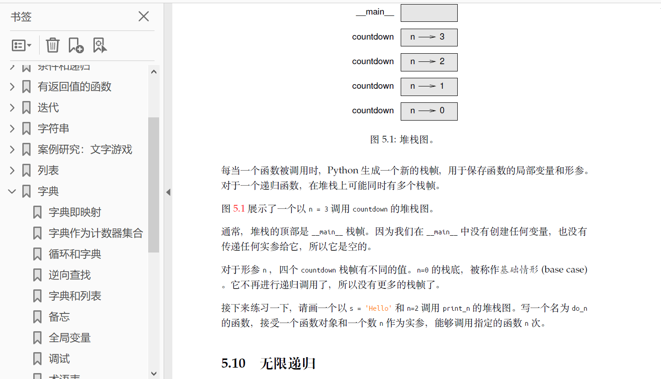The height and width of the screenshot is (379, 661).
Task: Click the bookmark list scroll-up arrow
Action: [154, 71]
